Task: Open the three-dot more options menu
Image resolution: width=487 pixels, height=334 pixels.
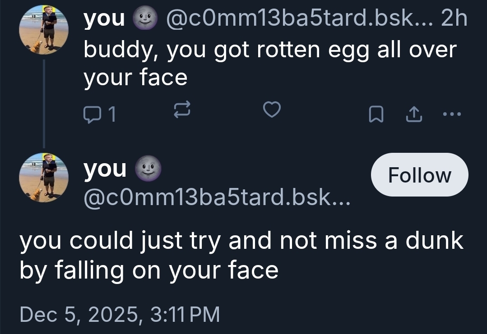Action: pyautogui.click(x=453, y=114)
